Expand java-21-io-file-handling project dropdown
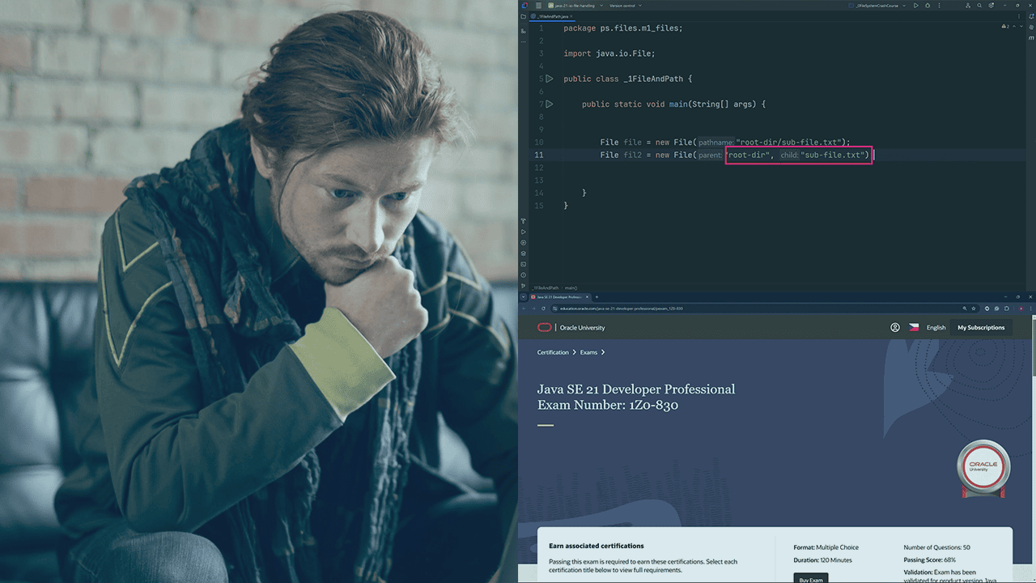The image size is (1036, 583). click(x=574, y=6)
